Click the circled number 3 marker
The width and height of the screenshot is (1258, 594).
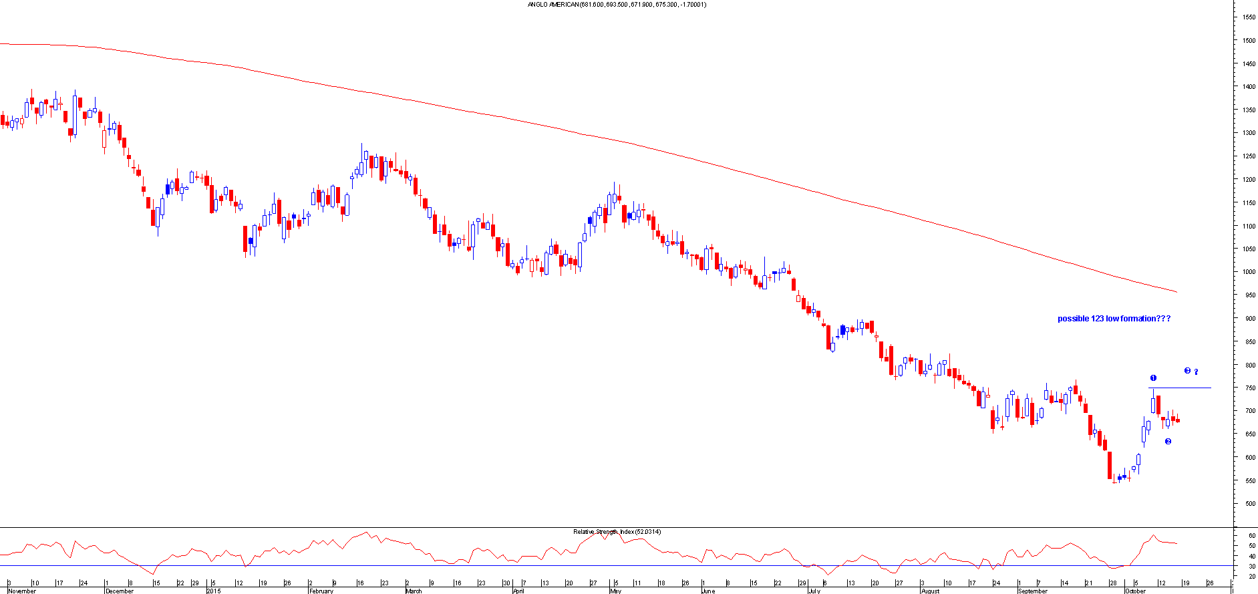coord(1187,371)
